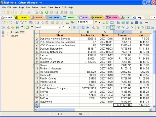Viewport: 156px width, 117px height.
Task: Click the page edit pencil icon
Action: (61, 12)
